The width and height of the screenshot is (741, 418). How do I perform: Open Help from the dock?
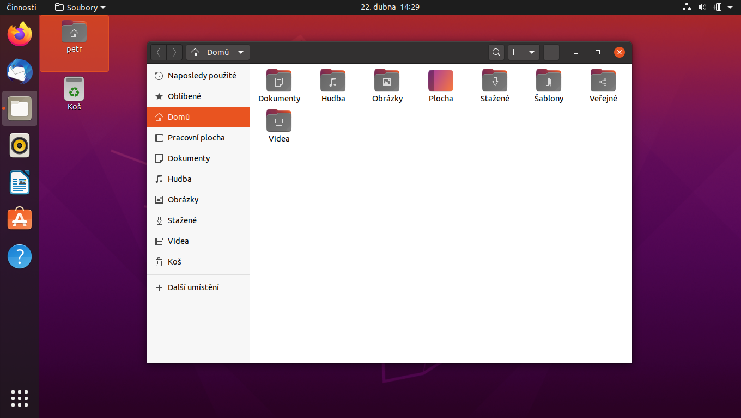[x=20, y=256]
